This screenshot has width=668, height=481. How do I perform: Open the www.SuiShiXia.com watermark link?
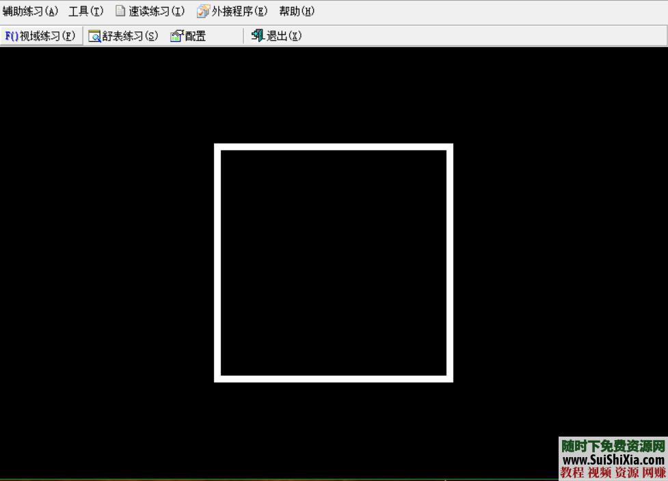click(x=613, y=460)
